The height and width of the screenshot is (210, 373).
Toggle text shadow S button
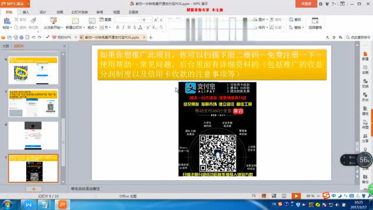click(134, 27)
